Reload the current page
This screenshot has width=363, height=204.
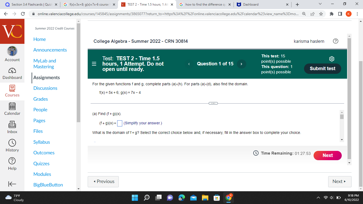[23, 14]
